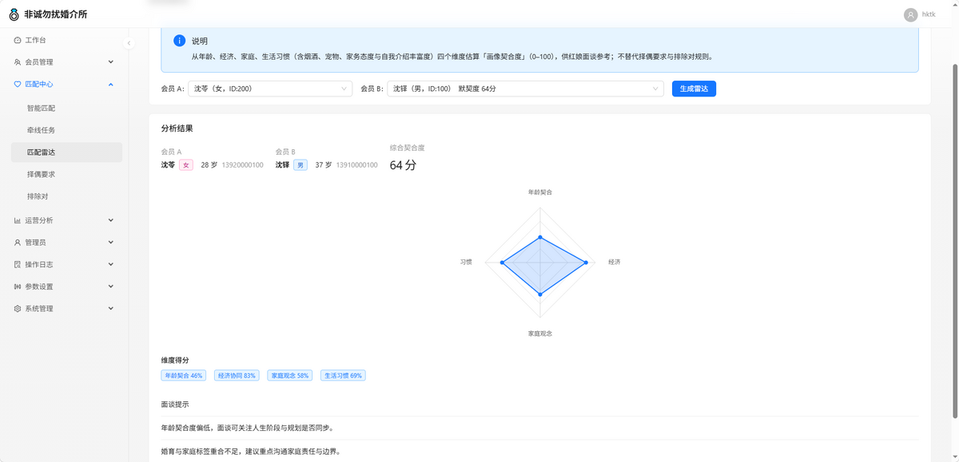The width and height of the screenshot is (959, 462).
Task: Click the 综合契合度 label
Action: pos(407,148)
